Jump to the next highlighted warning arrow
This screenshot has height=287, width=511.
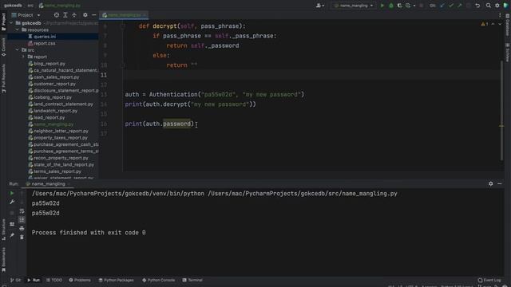500,24
